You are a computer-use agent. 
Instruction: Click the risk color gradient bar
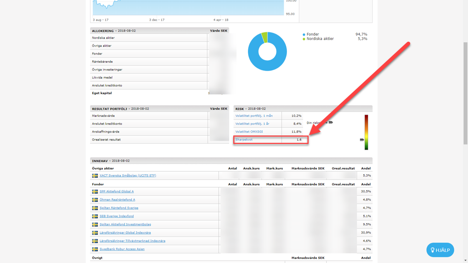[366, 132]
